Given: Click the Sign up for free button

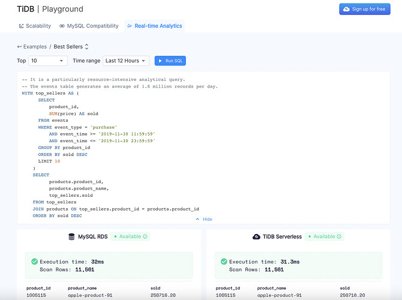Looking at the screenshot, I should [x=365, y=9].
